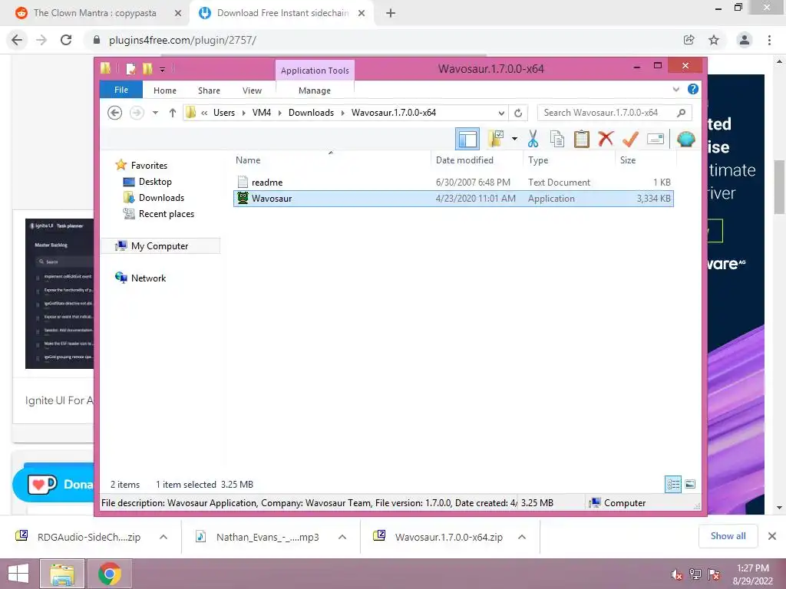This screenshot has height=589, width=786.
Task: Click the Downloads breadcrumb in address bar
Action: tap(312, 113)
